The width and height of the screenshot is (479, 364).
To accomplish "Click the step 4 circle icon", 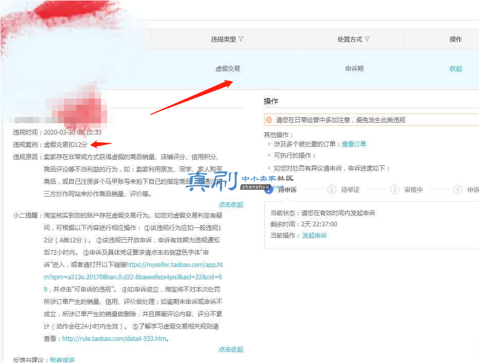I will 457,190.
